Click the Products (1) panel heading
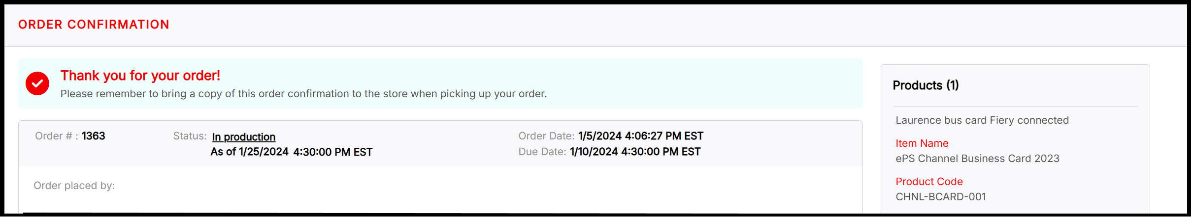 coord(926,85)
